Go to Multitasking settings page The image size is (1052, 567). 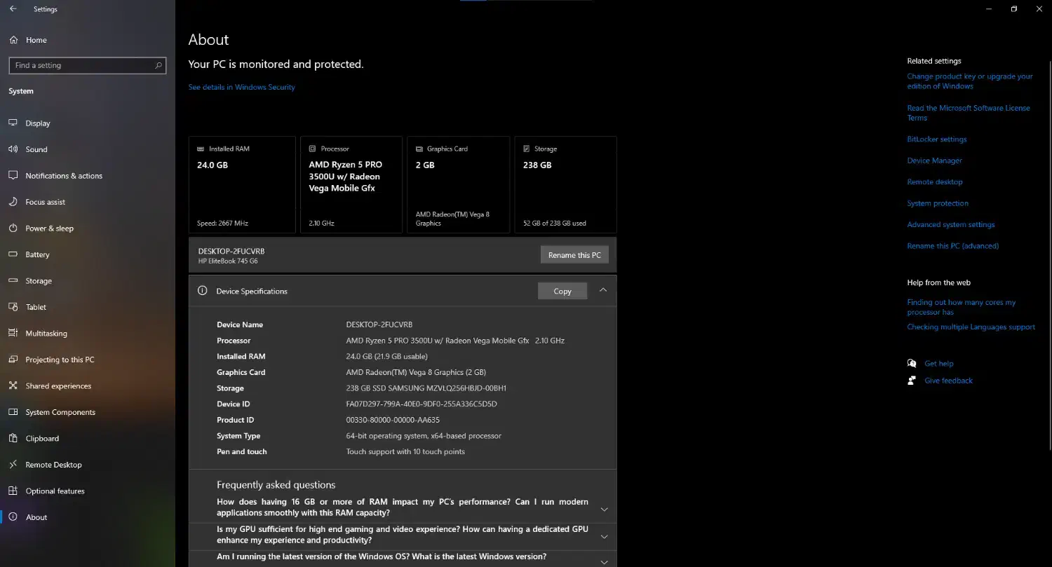pyautogui.click(x=46, y=334)
